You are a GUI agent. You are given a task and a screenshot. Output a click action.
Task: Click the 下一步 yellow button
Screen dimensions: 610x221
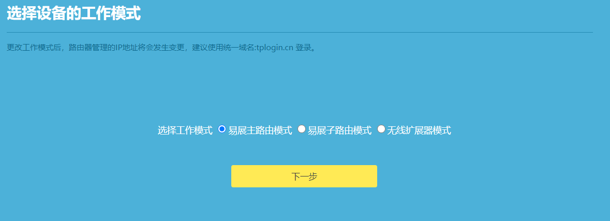point(304,176)
